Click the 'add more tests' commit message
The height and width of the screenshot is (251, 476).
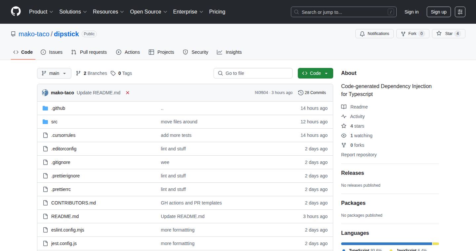176,135
